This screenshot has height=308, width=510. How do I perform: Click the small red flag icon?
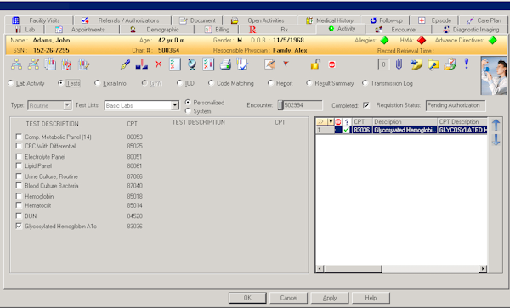[x=286, y=64]
